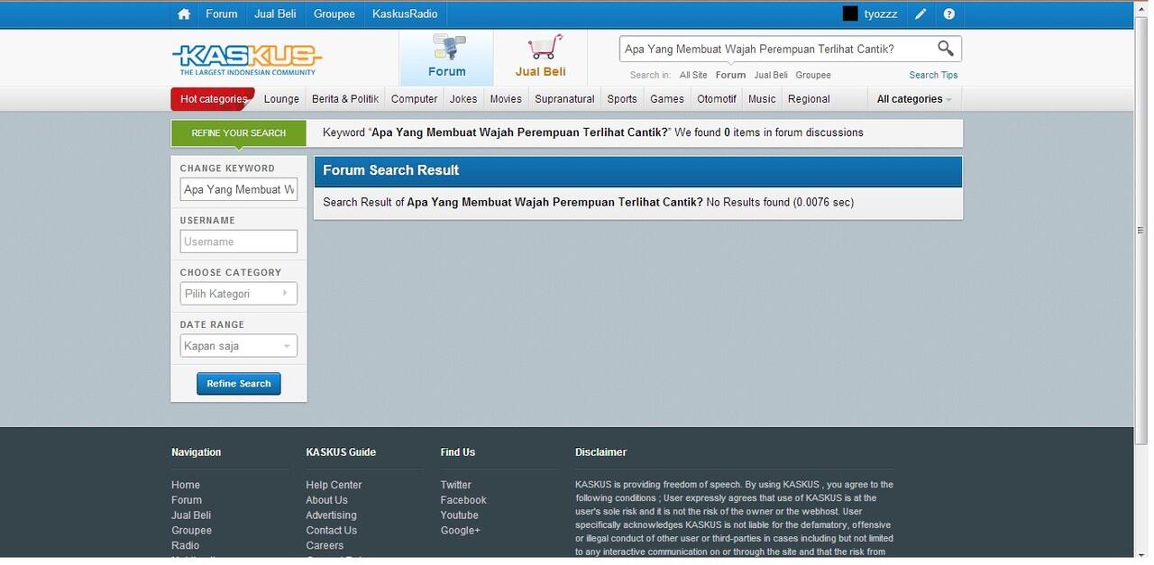Expand Pilih Kategori category chooser
The height and width of the screenshot is (565, 1154).
pos(239,294)
